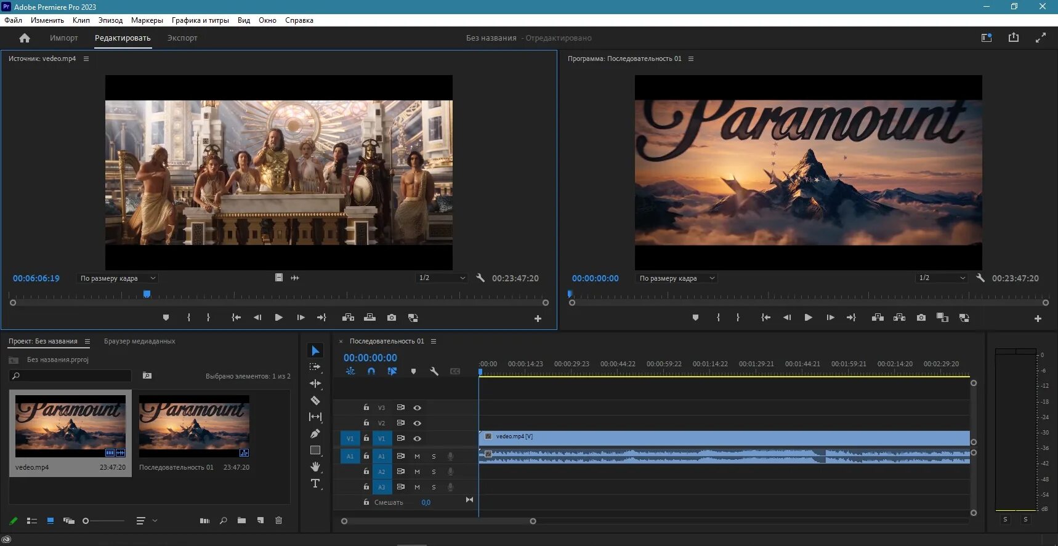Click Source button editor plus
The height and width of the screenshot is (546, 1058).
click(538, 318)
